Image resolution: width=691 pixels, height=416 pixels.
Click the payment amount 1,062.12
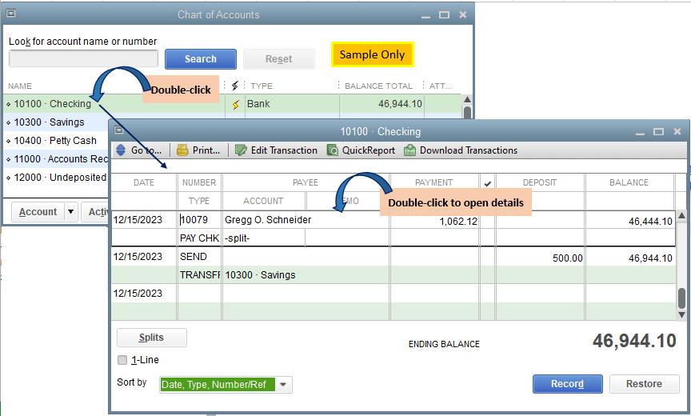point(458,222)
